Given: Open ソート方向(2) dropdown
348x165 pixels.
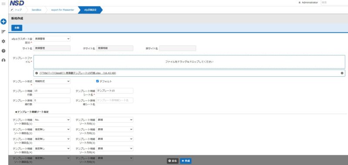Looking at the screenshot, I should [x=114, y=129].
